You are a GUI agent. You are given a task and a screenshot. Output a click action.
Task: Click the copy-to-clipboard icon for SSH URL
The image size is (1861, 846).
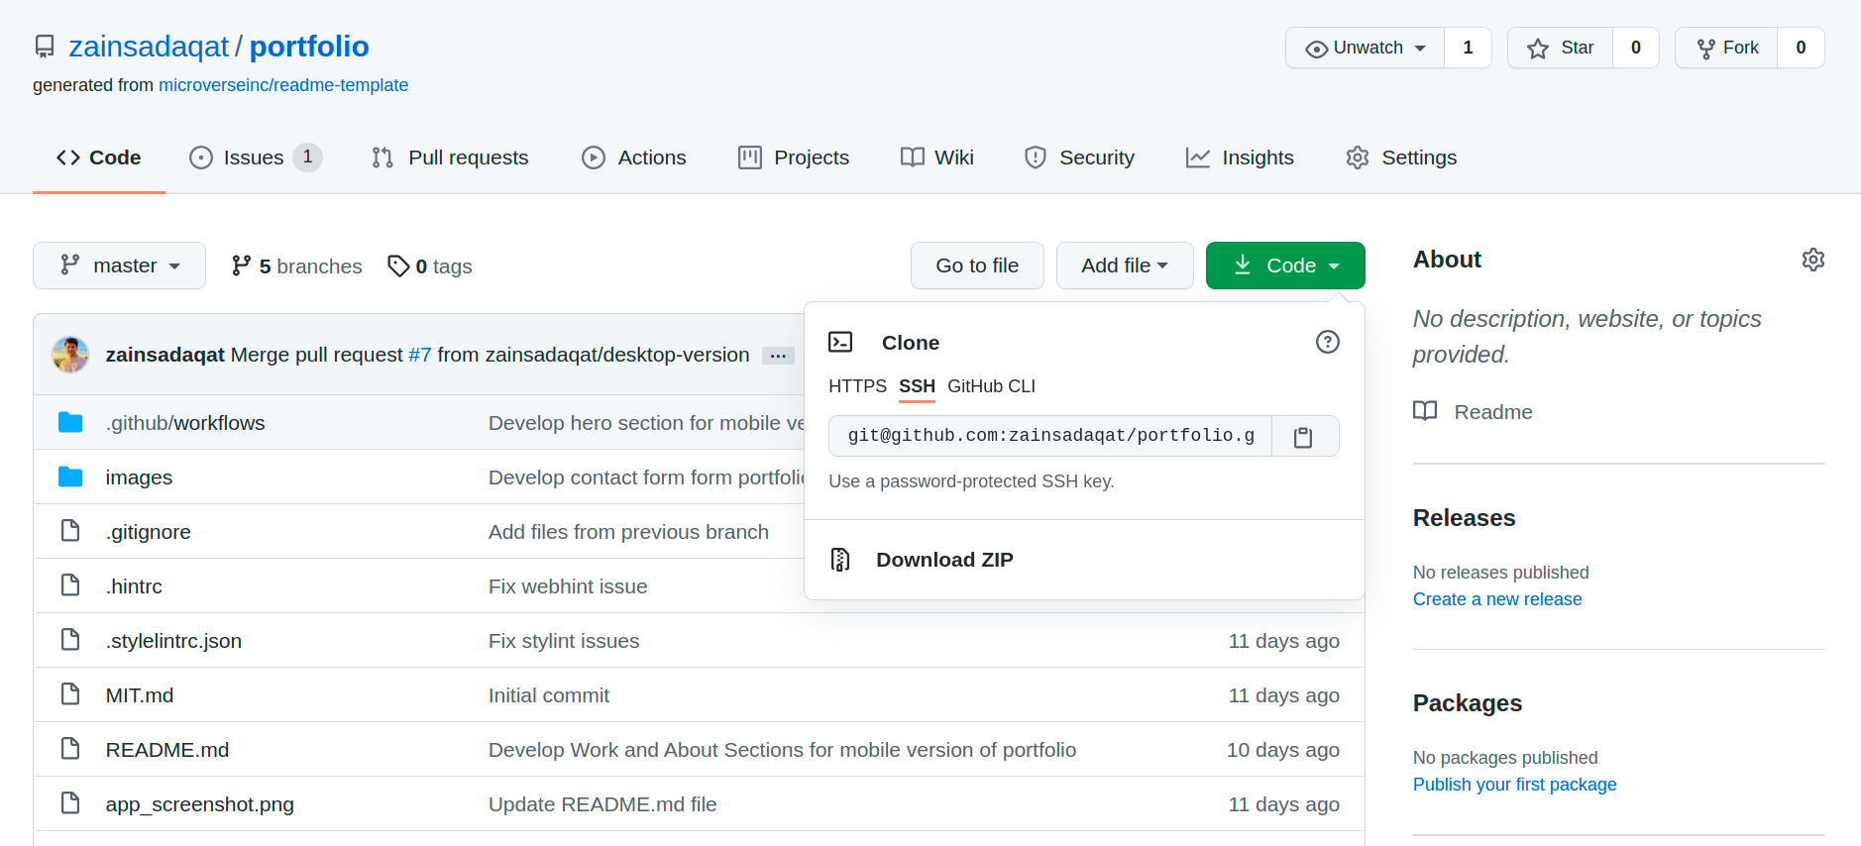tap(1303, 437)
